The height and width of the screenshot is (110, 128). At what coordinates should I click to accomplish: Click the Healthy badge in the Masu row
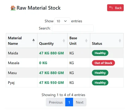click(x=100, y=73)
